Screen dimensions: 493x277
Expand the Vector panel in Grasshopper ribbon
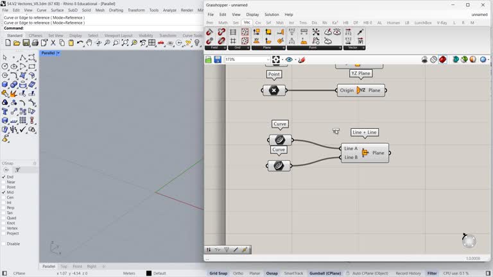[x=363, y=47]
